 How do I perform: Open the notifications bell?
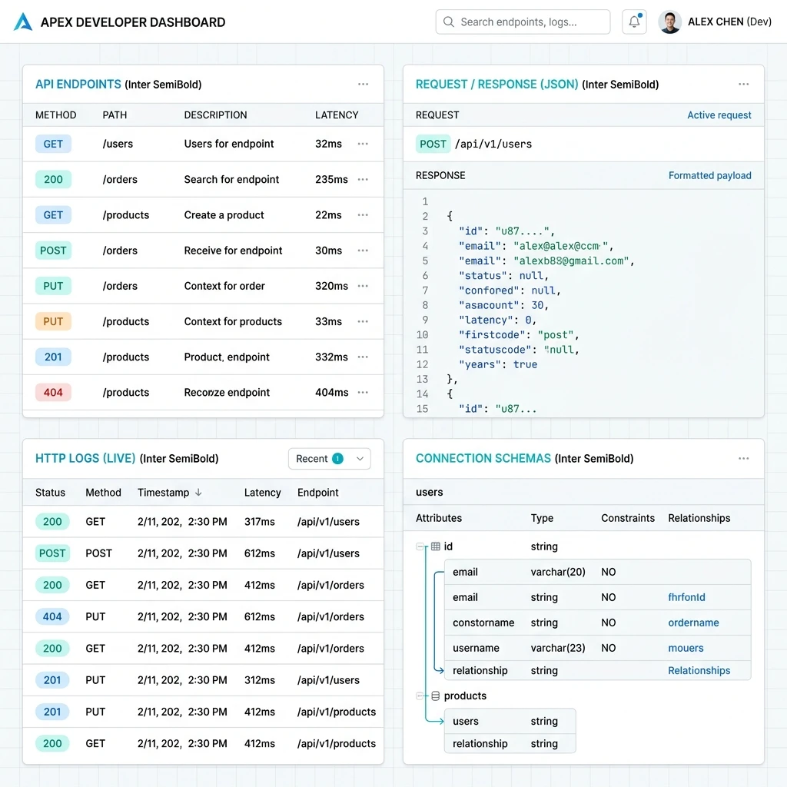point(634,22)
